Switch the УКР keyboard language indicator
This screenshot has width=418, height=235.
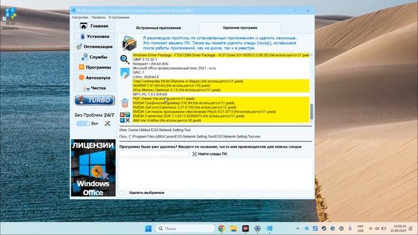tap(360, 228)
